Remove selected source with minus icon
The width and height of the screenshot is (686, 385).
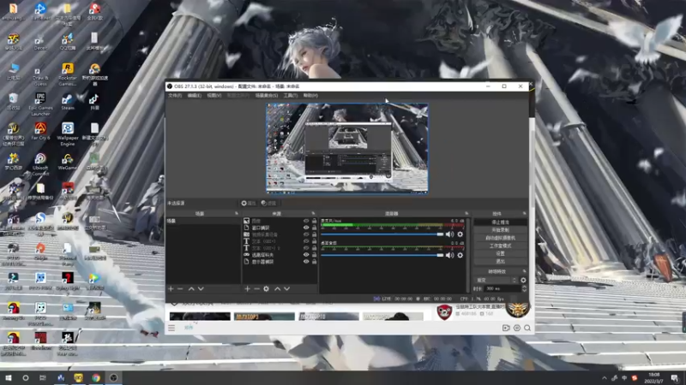coord(256,288)
